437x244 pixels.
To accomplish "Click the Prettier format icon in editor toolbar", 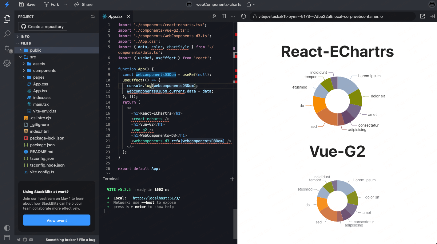I will point(214,16).
